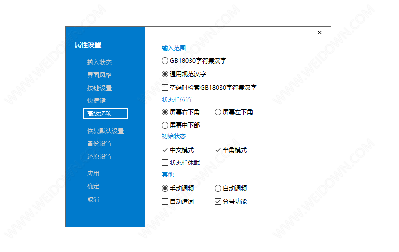Screen dimensions: 399x252
Task: Cancel the dialog with 取消
Action: tap(93, 200)
